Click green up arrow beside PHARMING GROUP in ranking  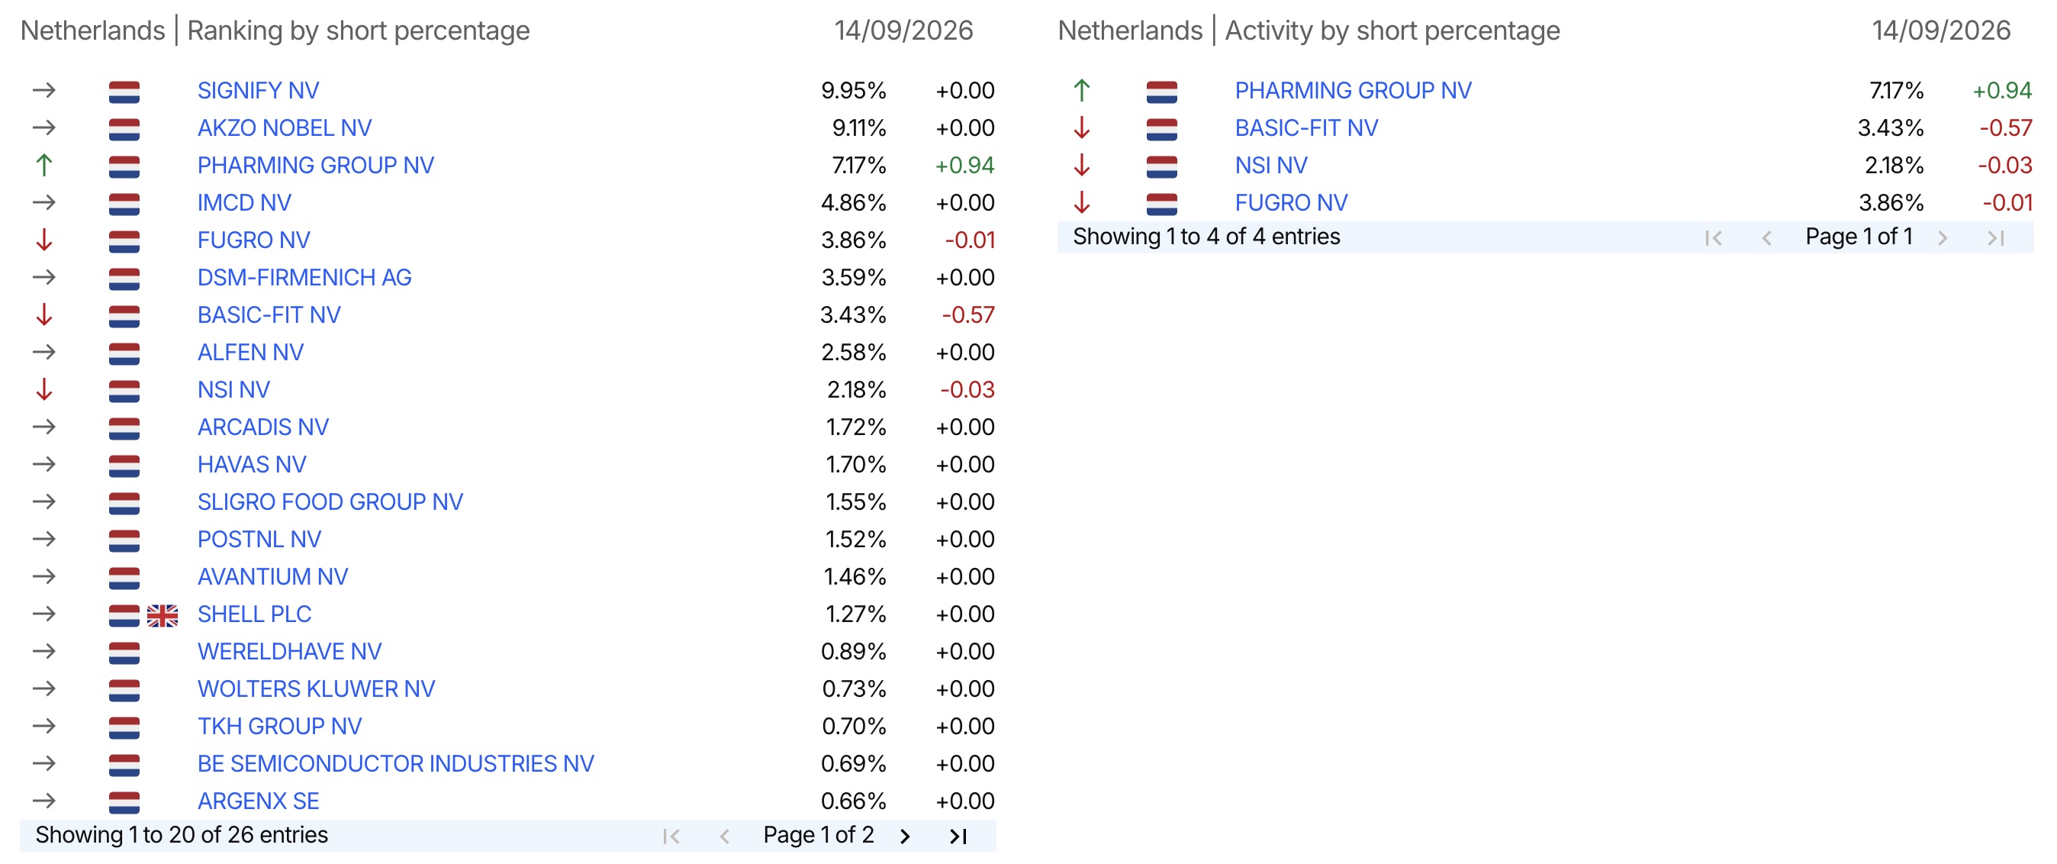(x=44, y=166)
